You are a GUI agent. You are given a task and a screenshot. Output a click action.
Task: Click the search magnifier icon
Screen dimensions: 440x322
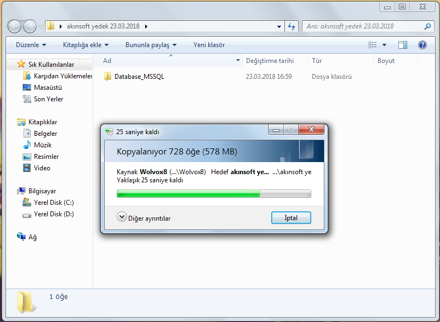[427, 27]
